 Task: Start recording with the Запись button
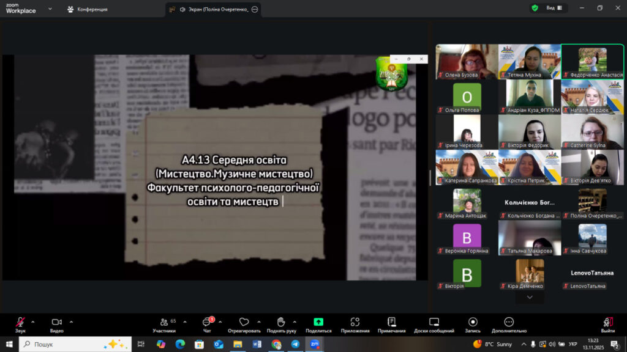[473, 322]
